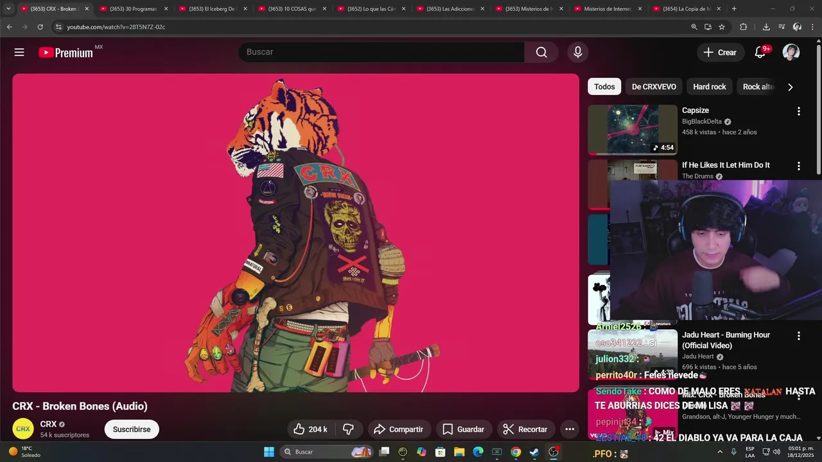822x462 pixels.
Task: Switch to CRX - Broken Bones tab
Action: [x=55, y=9]
